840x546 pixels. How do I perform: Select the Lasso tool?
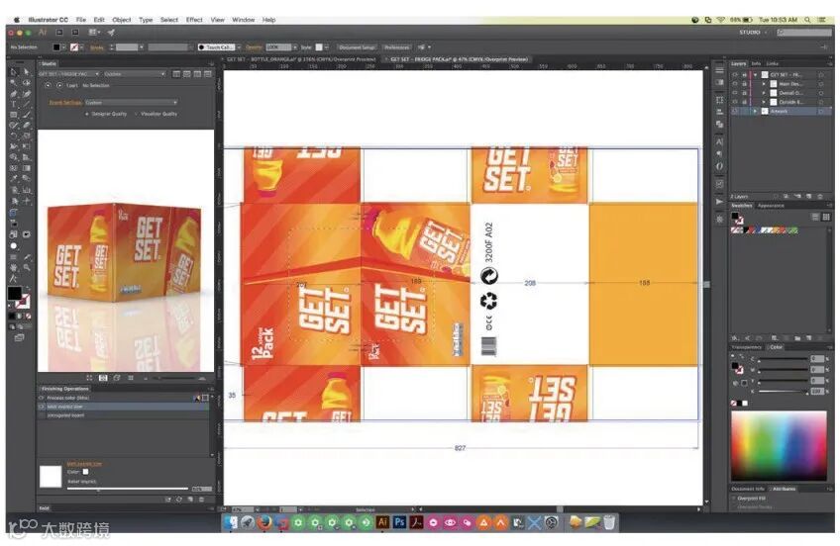coord(26,82)
